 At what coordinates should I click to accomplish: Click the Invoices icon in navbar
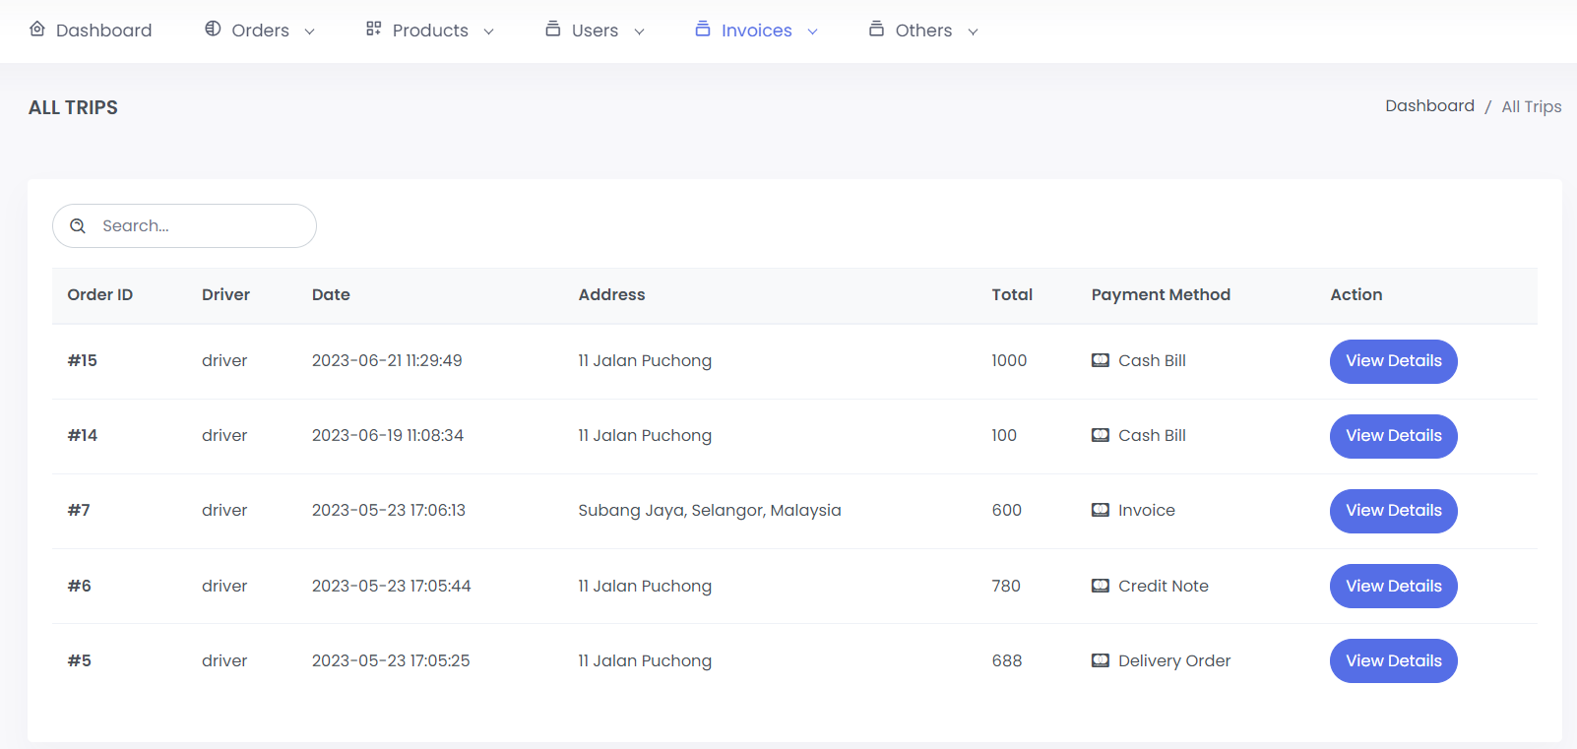pyautogui.click(x=703, y=30)
